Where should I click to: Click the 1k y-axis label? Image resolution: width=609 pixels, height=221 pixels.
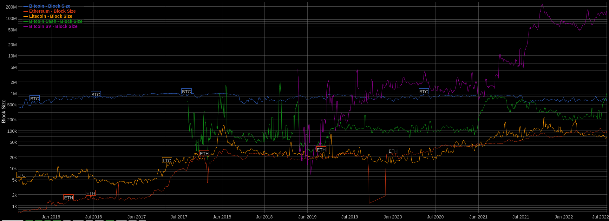pos(15,206)
